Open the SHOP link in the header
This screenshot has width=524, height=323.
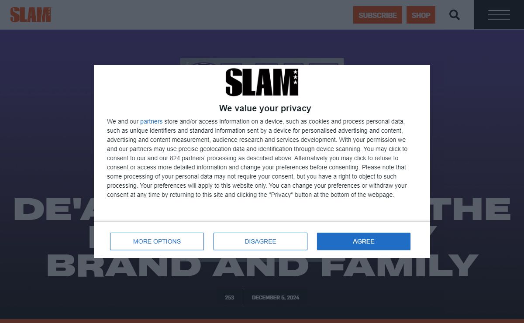tap(421, 15)
